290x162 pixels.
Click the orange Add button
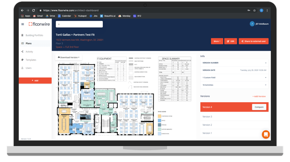(x=35, y=80)
